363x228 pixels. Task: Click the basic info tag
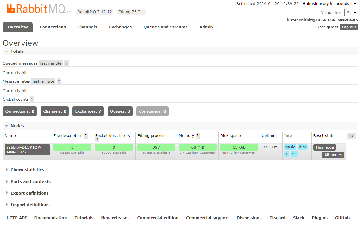(x=290, y=147)
